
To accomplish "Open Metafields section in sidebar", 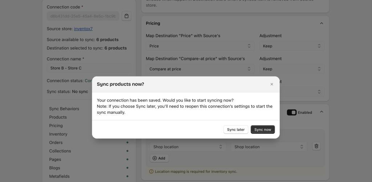I will point(59,176).
